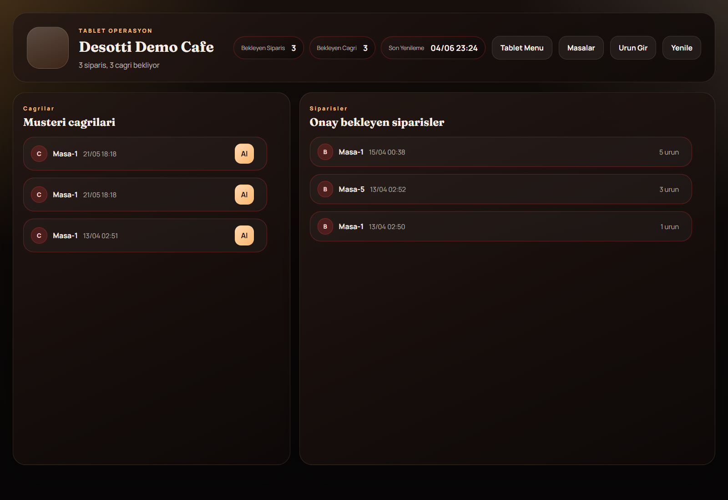This screenshot has width=728, height=500.
Task: Click the Son Yenileme timestamp pill
Action: pyautogui.click(x=433, y=48)
